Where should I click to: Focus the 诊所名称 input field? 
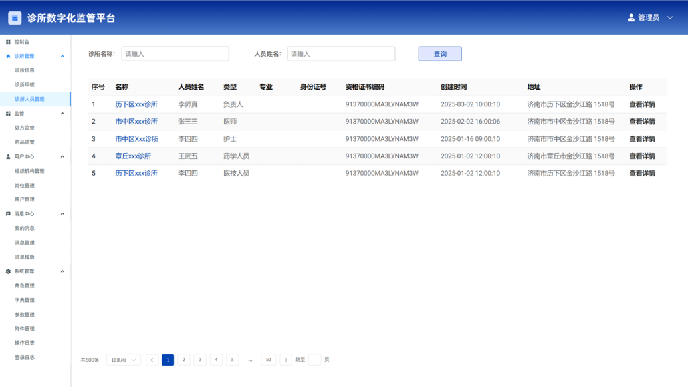tap(175, 54)
